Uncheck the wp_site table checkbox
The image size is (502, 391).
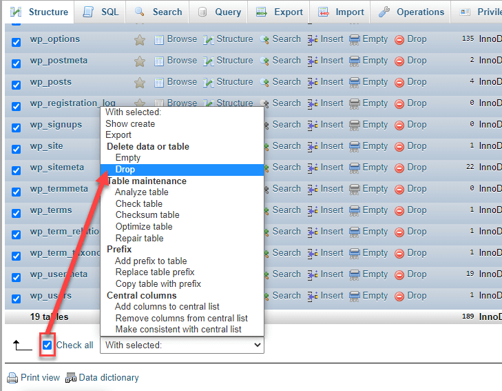[x=16, y=149]
